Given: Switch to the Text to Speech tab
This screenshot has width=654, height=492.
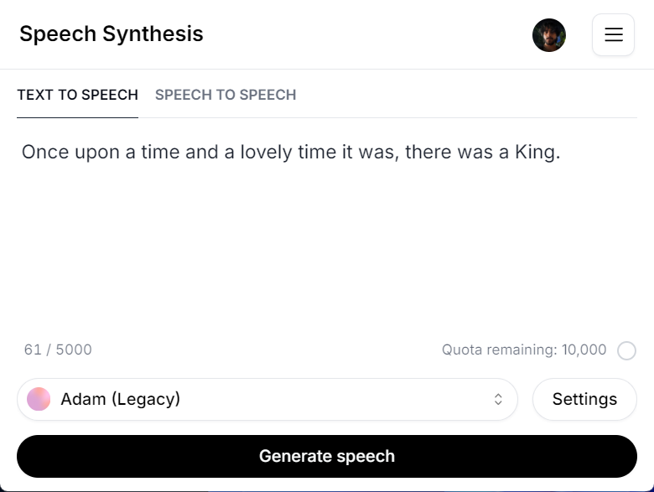Looking at the screenshot, I should 77,95.
